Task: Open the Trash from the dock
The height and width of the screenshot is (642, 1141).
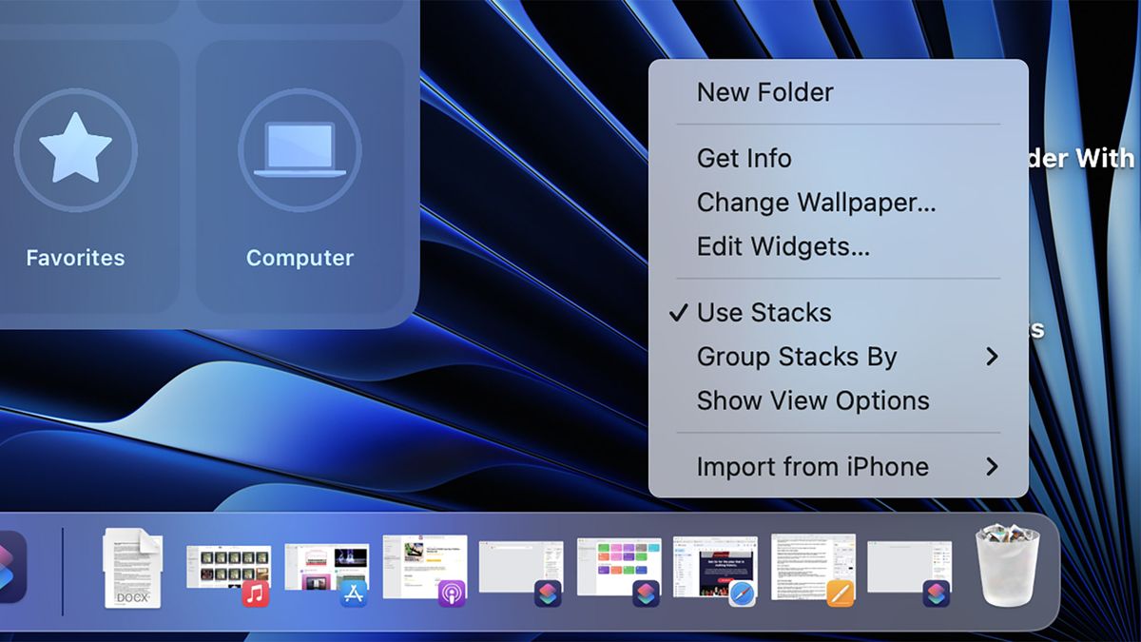Action: (1010, 569)
